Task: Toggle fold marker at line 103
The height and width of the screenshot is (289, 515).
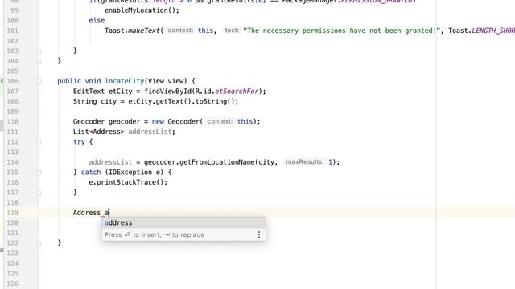Action: point(39,51)
